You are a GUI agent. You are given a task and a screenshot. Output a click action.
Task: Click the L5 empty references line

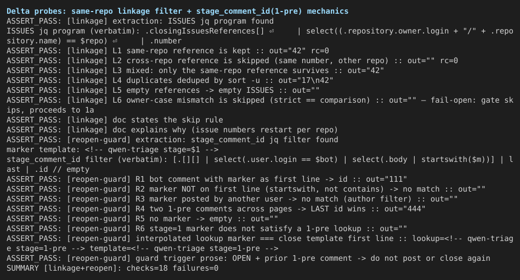click(163, 91)
